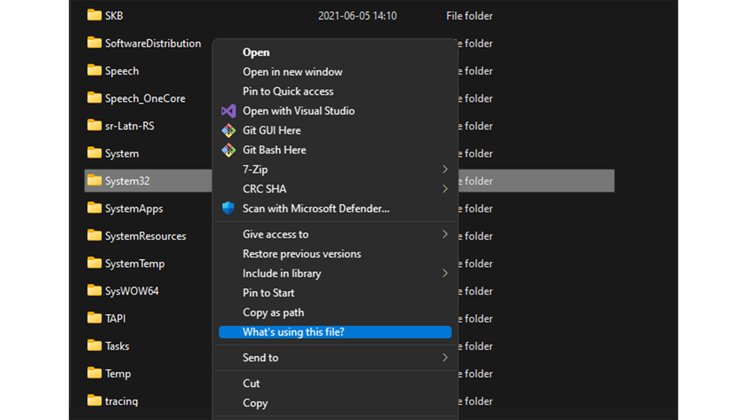Choose What's using this file?
The width and height of the screenshot is (747, 420).
pos(293,332)
